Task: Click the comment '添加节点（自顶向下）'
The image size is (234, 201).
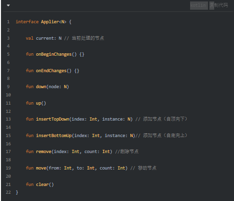Action: (x=165, y=119)
